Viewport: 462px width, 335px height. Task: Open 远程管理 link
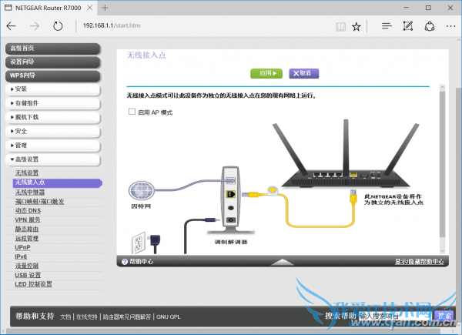click(27, 238)
